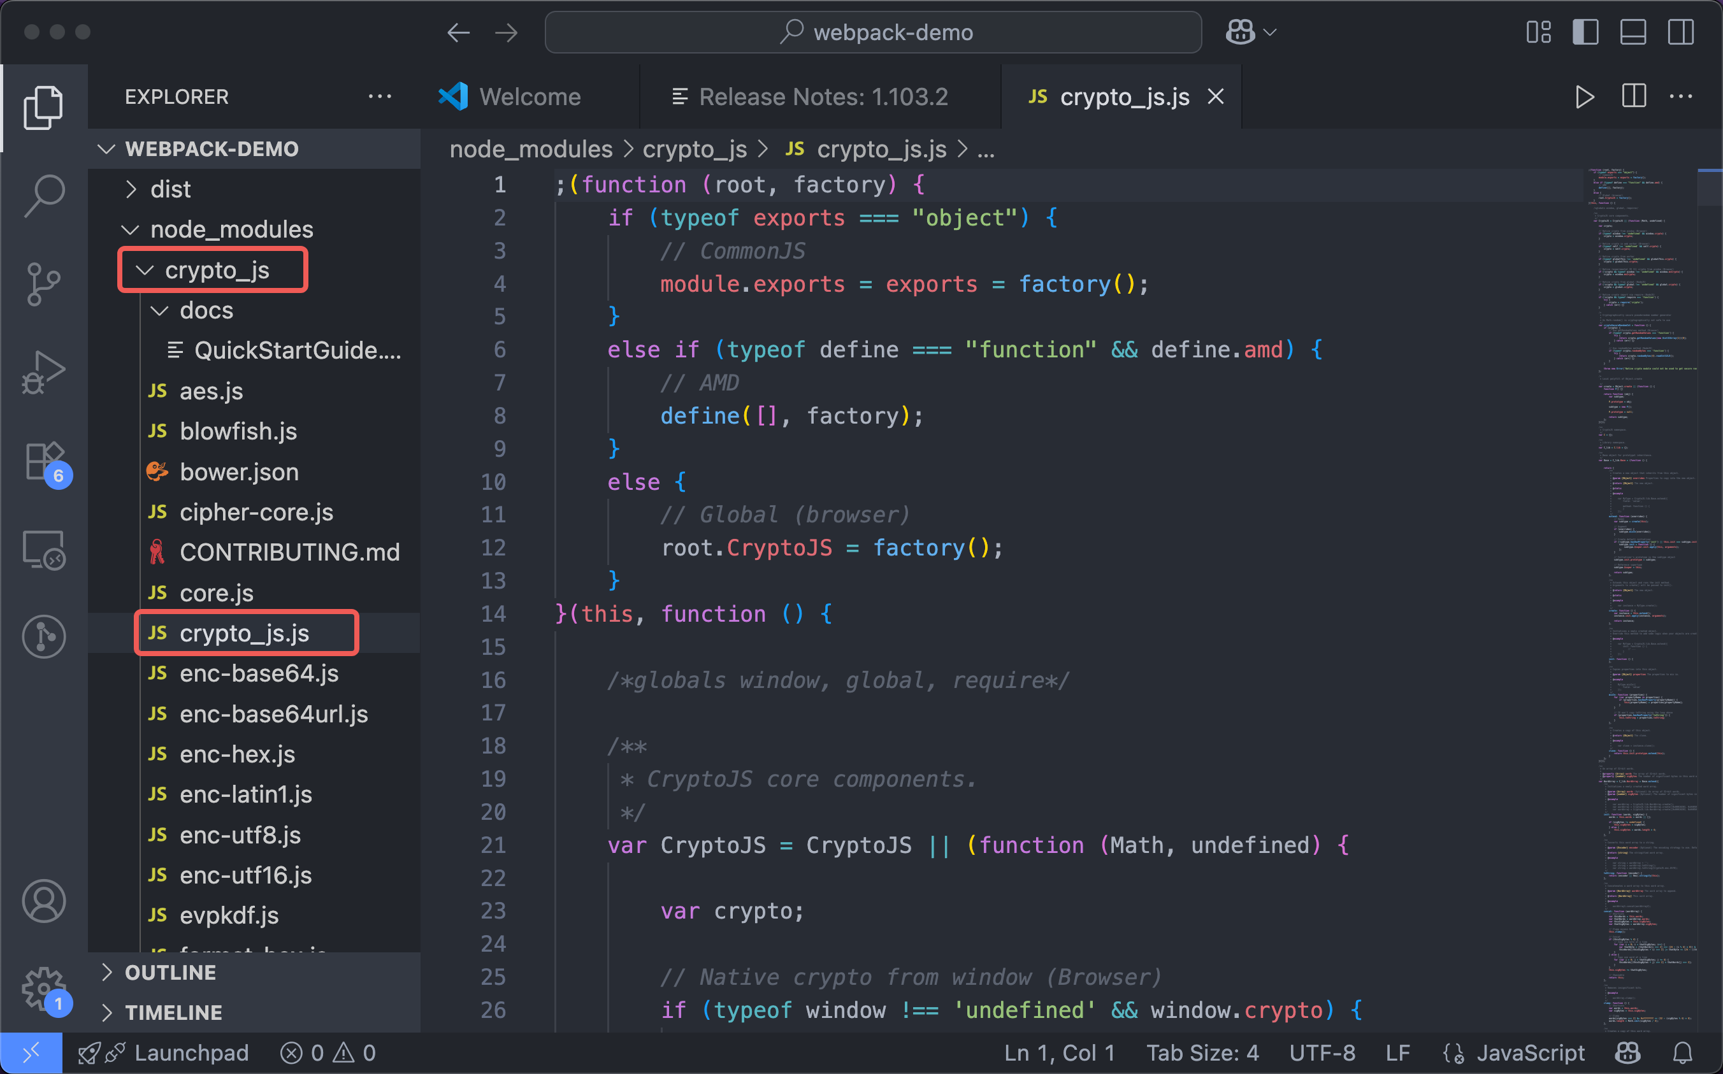Click the Run Code play icon
This screenshot has height=1074, width=1723.
(1583, 97)
